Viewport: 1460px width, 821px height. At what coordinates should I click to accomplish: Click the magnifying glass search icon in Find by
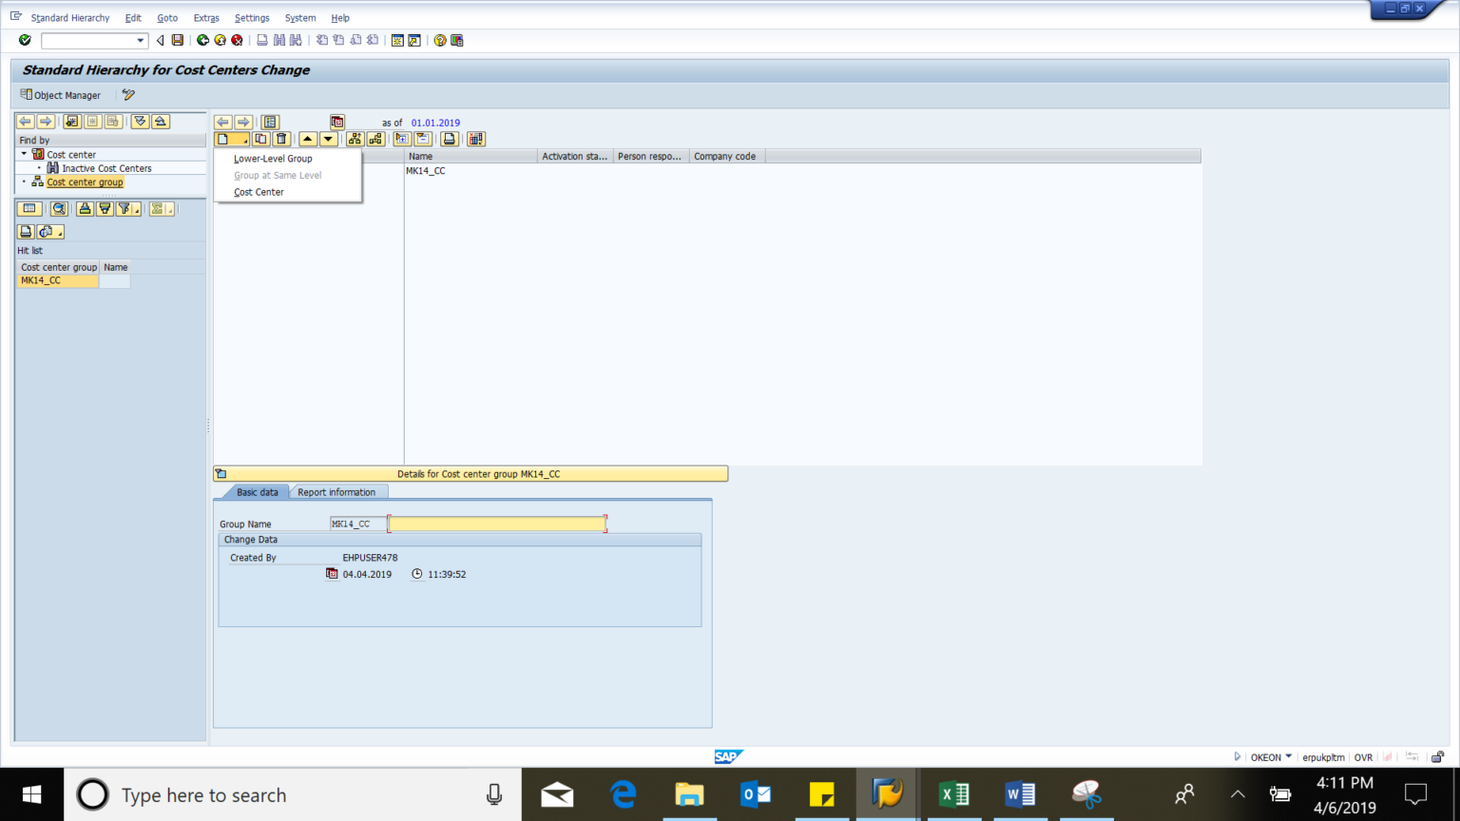(59, 208)
